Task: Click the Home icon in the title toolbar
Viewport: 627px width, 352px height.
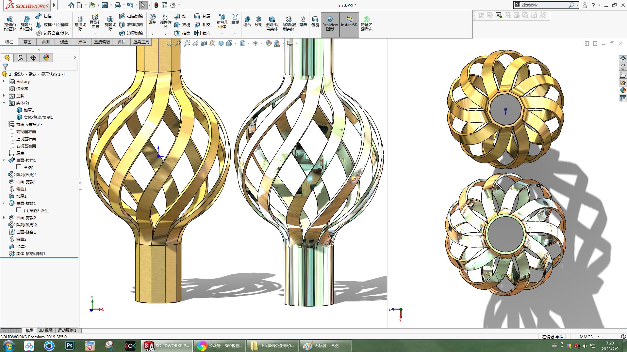Action: coord(71,5)
